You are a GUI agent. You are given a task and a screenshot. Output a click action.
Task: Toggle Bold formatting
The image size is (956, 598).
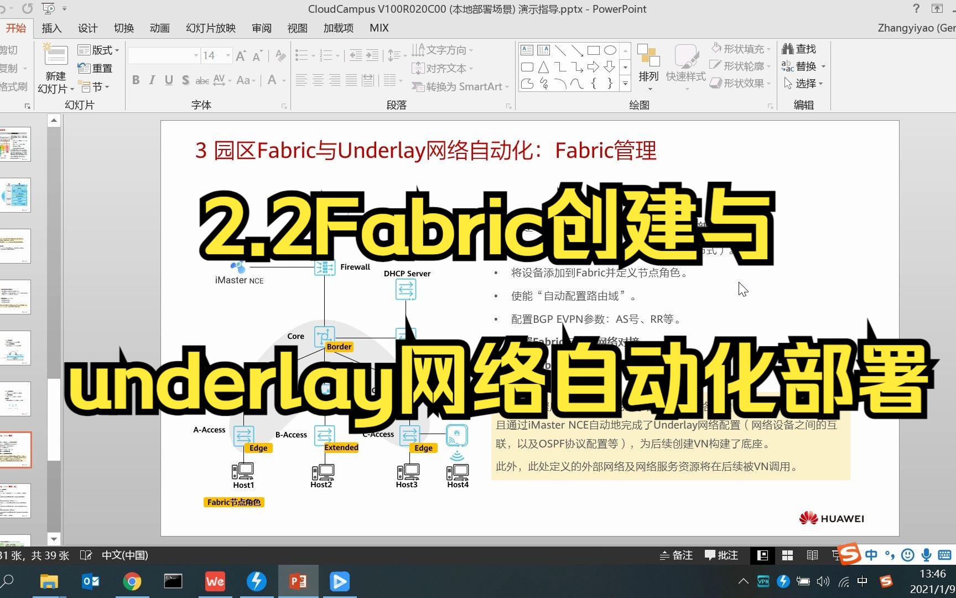[136, 80]
